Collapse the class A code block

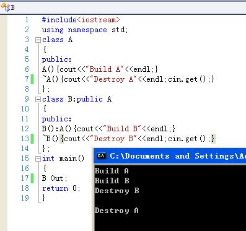[38, 40]
